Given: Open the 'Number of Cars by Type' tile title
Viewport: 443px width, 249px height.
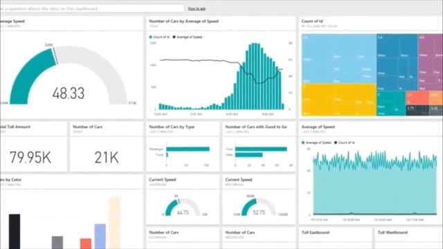Looking at the screenshot, I should point(172,127).
